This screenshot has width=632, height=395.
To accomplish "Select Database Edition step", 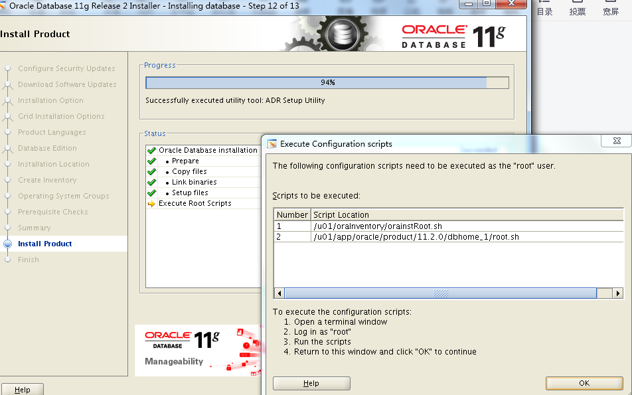I will point(48,148).
